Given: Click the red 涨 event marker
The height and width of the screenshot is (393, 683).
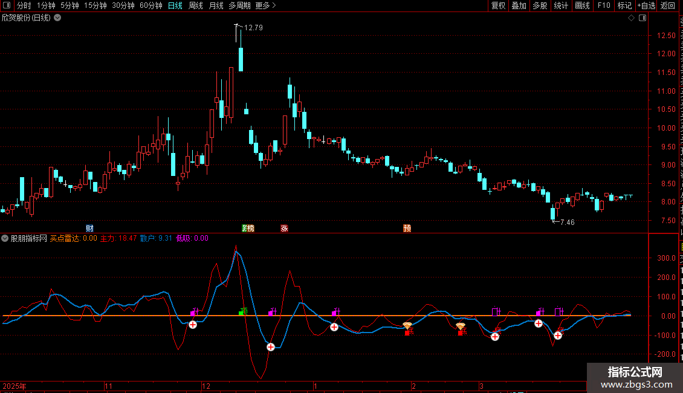Looking at the screenshot, I should pyautogui.click(x=284, y=229).
